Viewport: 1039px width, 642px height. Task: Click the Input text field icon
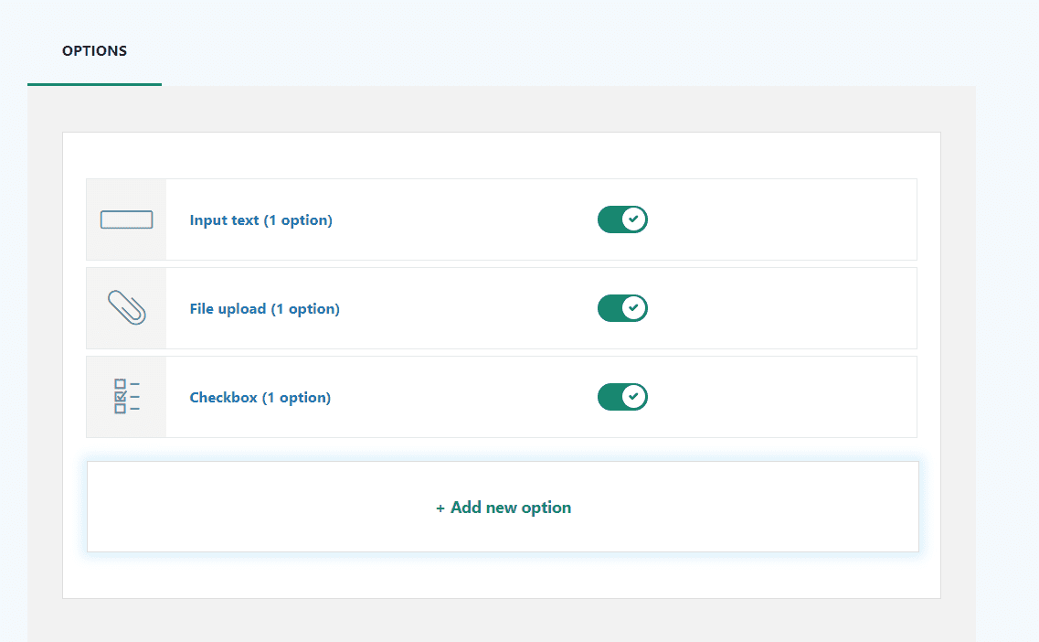pos(126,219)
